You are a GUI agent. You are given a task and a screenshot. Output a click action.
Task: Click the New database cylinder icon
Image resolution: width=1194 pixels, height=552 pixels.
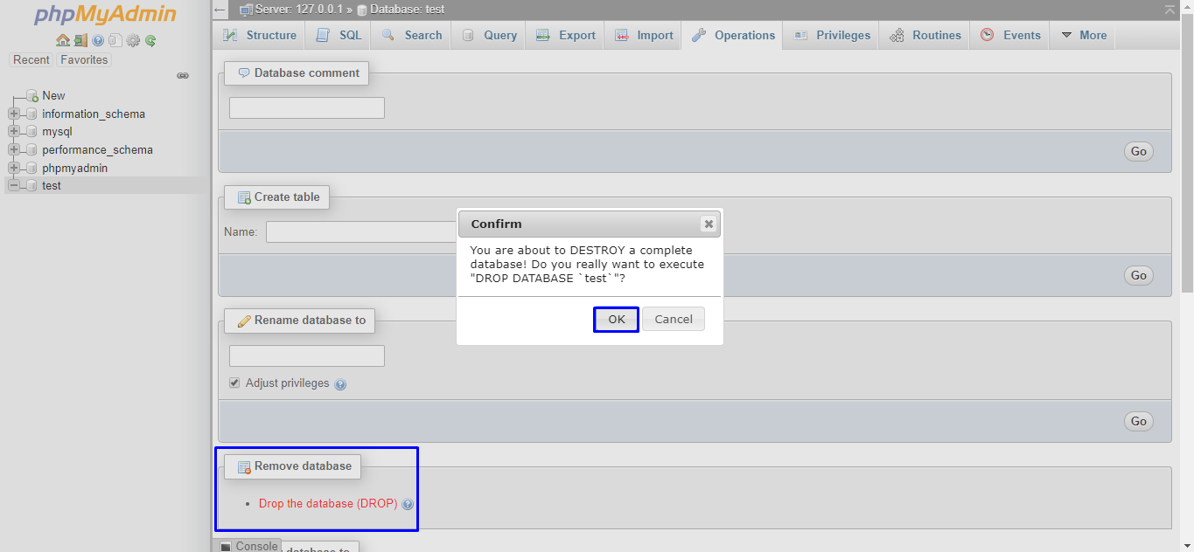32,96
